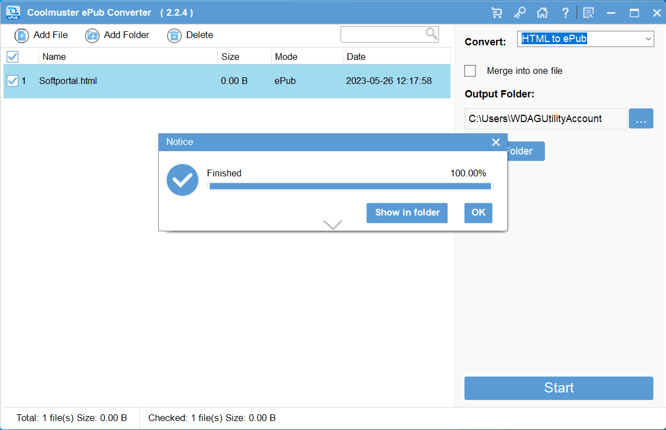Open the help question mark icon
The image size is (666, 430).
[x=565, y=13]
